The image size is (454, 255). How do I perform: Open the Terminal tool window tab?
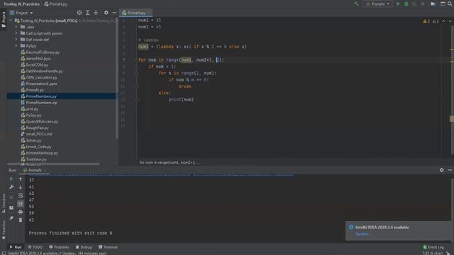(108, 247)
